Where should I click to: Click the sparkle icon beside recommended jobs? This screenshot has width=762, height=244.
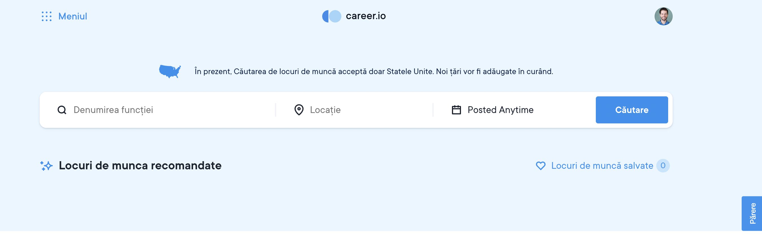pyautogui.click(x=46, y=166)
